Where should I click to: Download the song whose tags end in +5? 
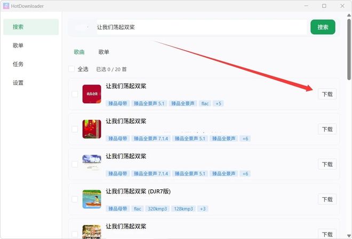pos(327,94)
